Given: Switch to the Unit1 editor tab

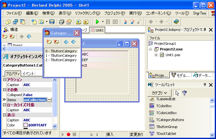Looking at the screenshot, I should pos(97,30).
